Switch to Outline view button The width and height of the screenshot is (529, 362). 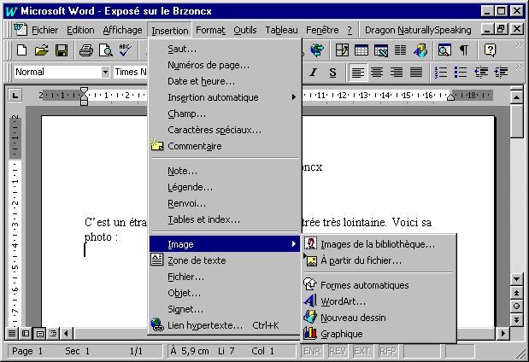53,334
